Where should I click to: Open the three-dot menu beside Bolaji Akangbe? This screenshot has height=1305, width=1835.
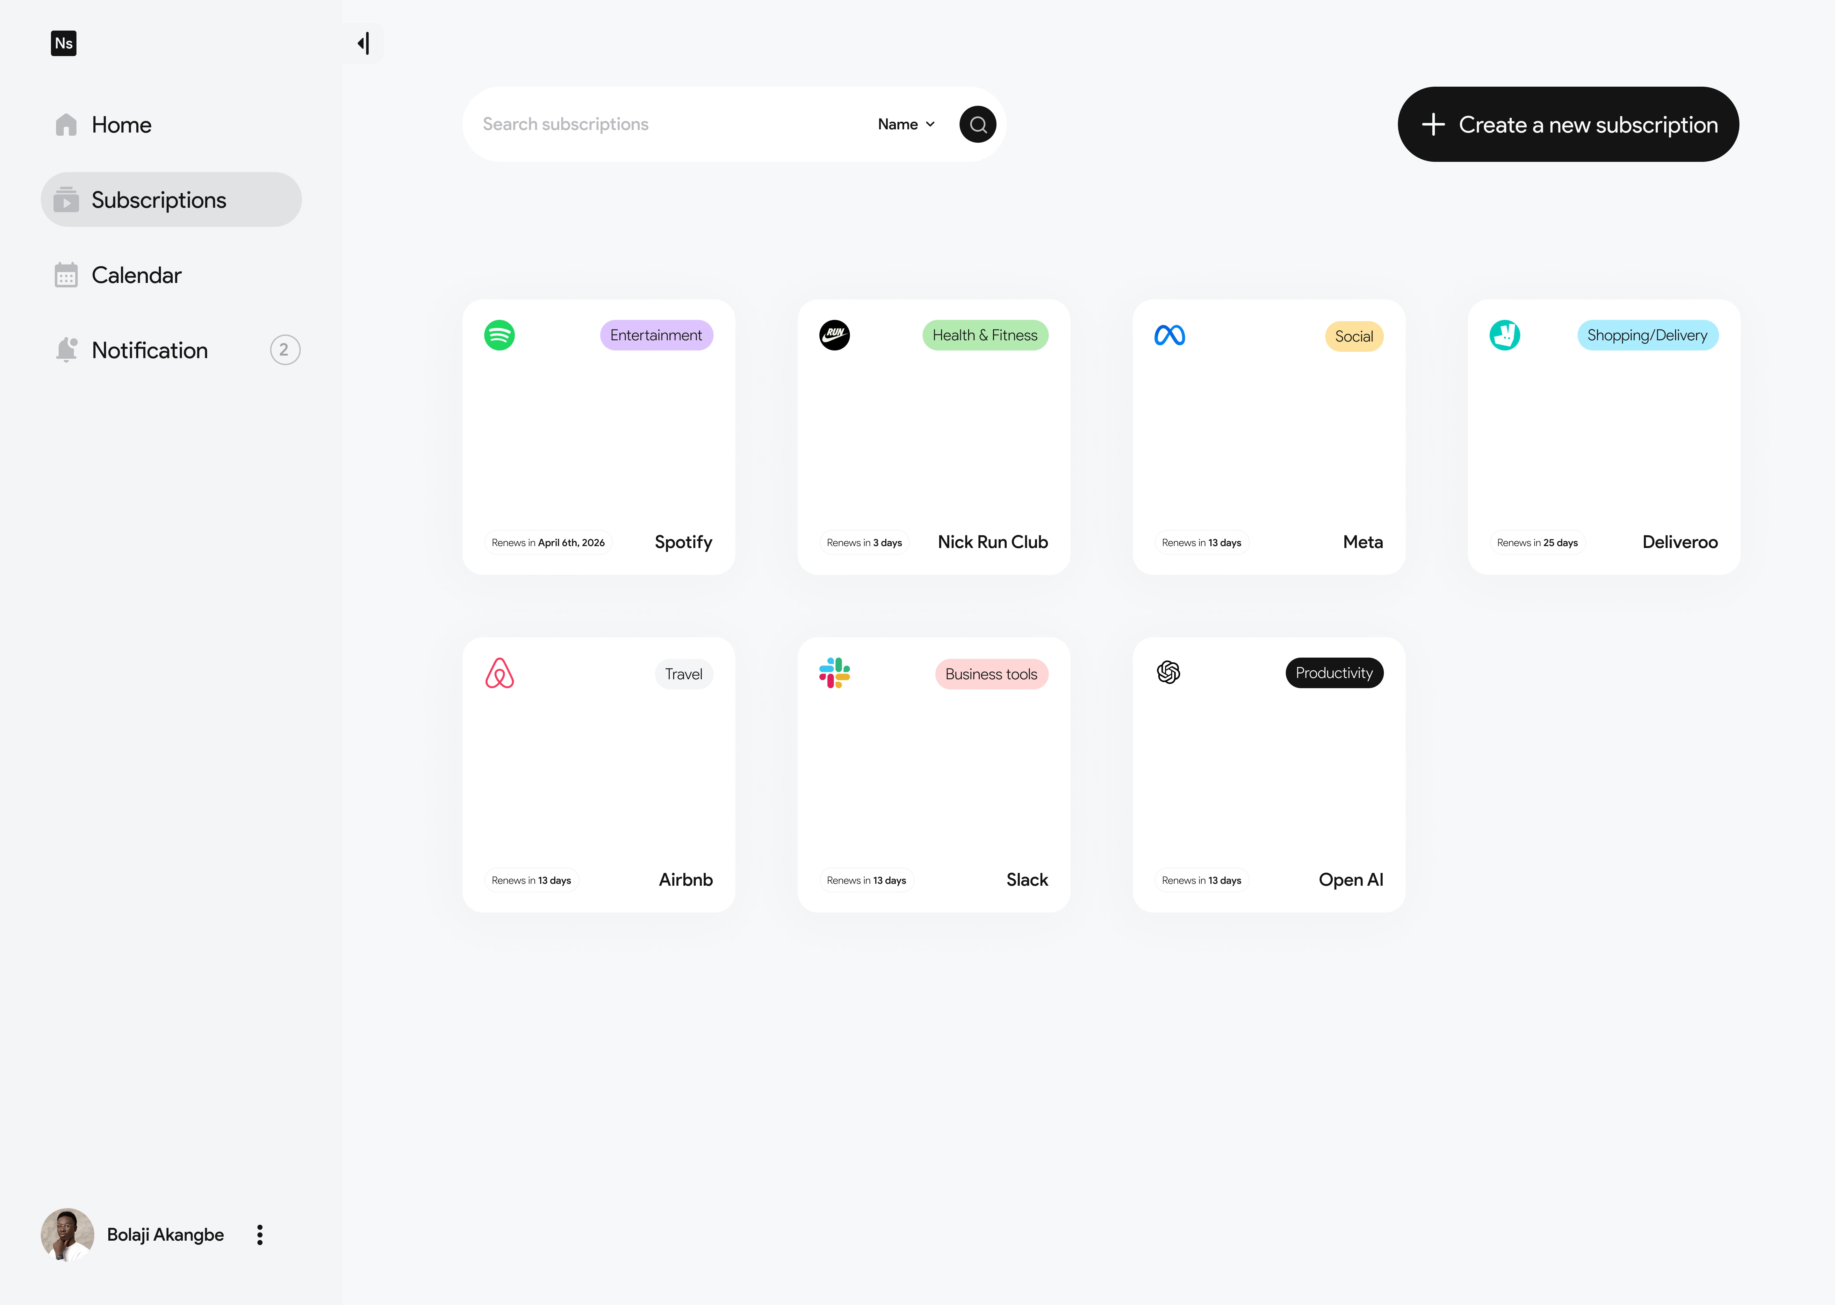point(260,1235)
